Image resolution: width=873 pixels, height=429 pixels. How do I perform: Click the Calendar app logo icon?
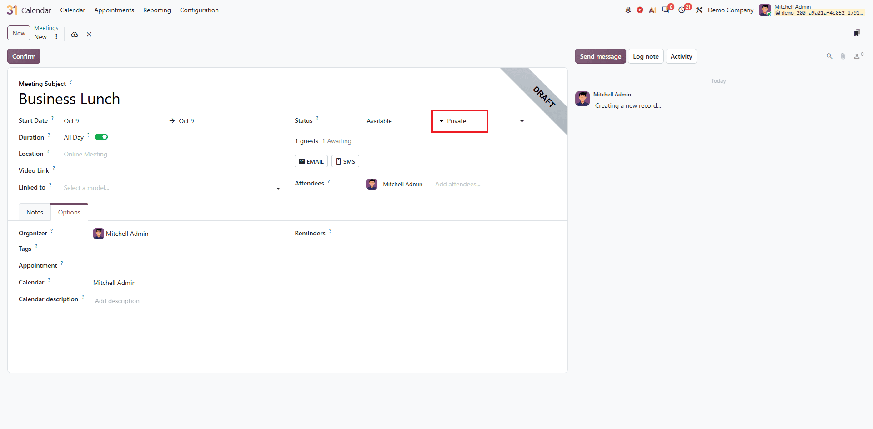12,10
